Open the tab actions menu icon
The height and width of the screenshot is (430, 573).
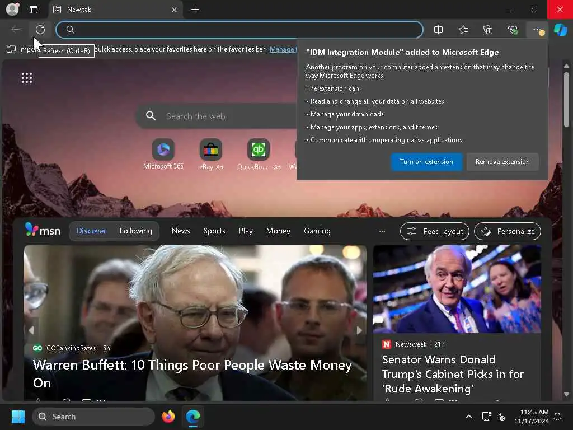pyautogui.click(x=34, y=10)
